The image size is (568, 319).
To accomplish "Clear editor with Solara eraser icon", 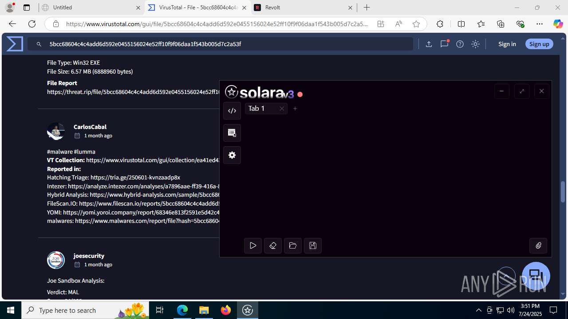I will 273,245.
